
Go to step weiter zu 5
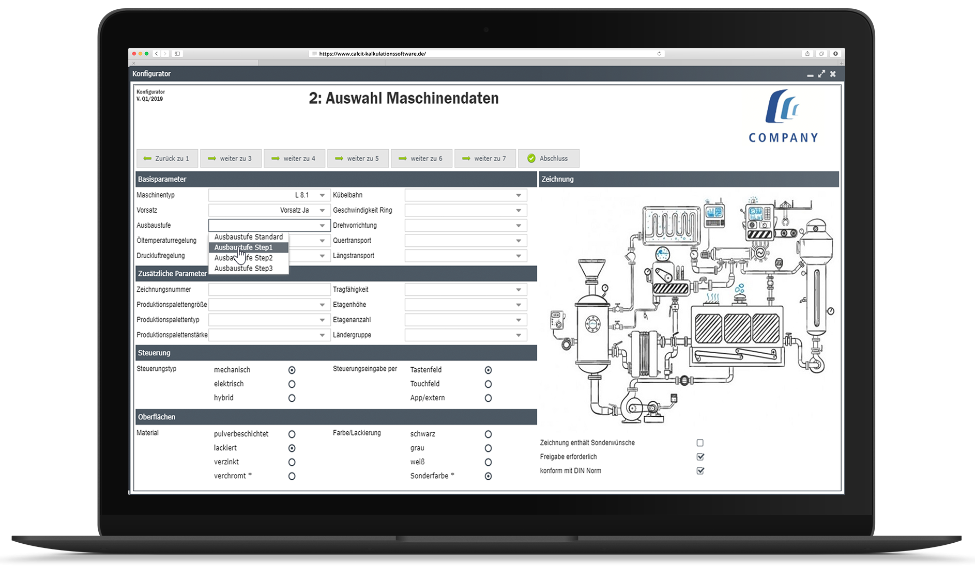358,159
